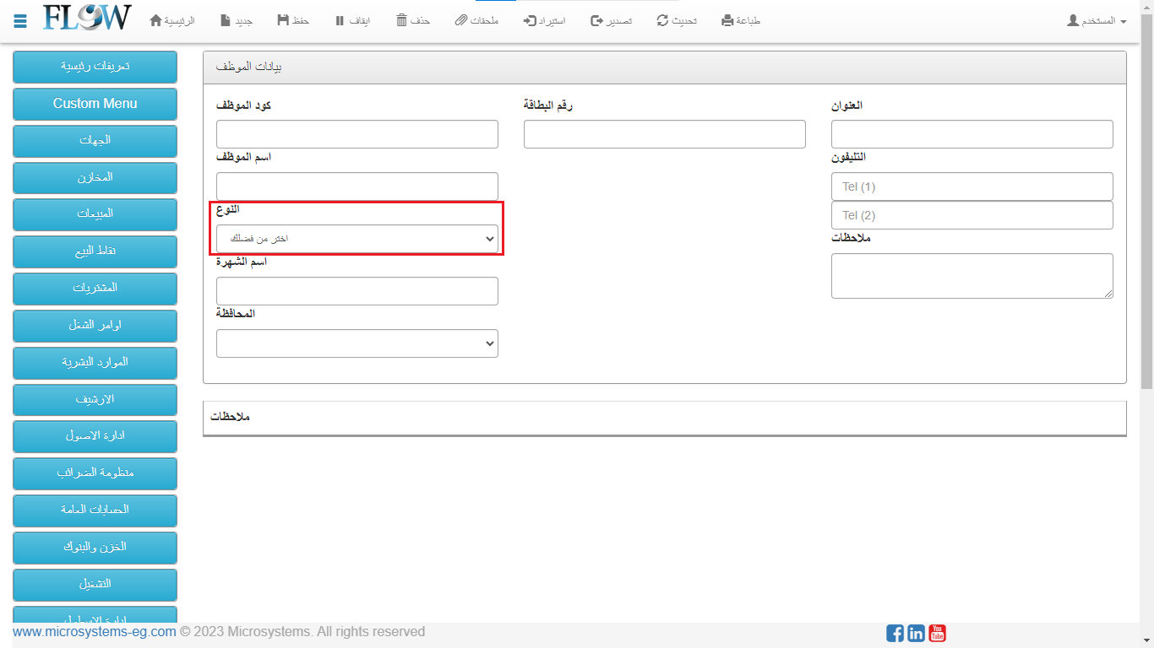Open attachments via ملحقات paperclip icon
Image resolution: width=1154 pixels, height=648 pixels.
(x=461, y=20)
